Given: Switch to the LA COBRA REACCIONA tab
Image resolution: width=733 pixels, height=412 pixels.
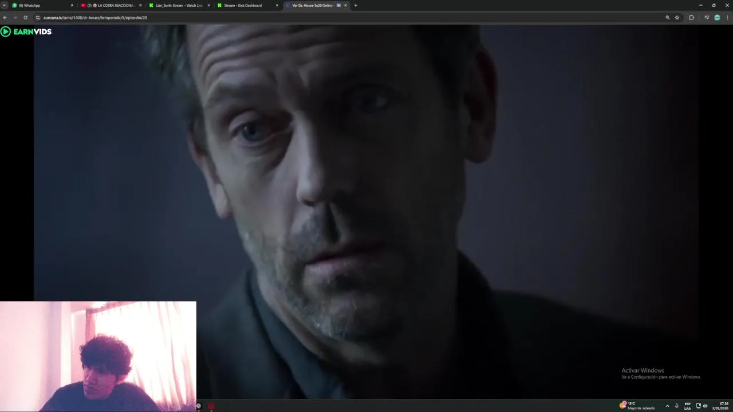Looking at the screenshot, I should 111,5.
